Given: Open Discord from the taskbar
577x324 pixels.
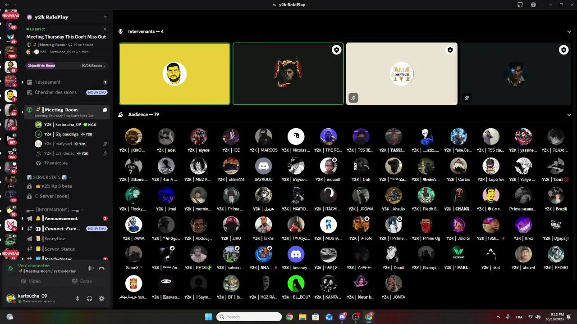Looking at the screenshot, I should [x=342, y=317].
